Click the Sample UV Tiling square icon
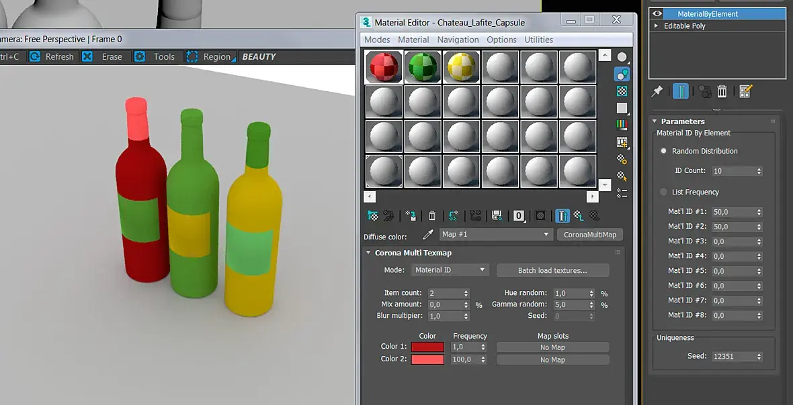This screenshot has width=793, height=405. pos(622,108)
